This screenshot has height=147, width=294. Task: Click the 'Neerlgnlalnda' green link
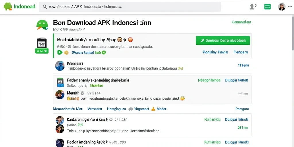[x=209, y=80]
